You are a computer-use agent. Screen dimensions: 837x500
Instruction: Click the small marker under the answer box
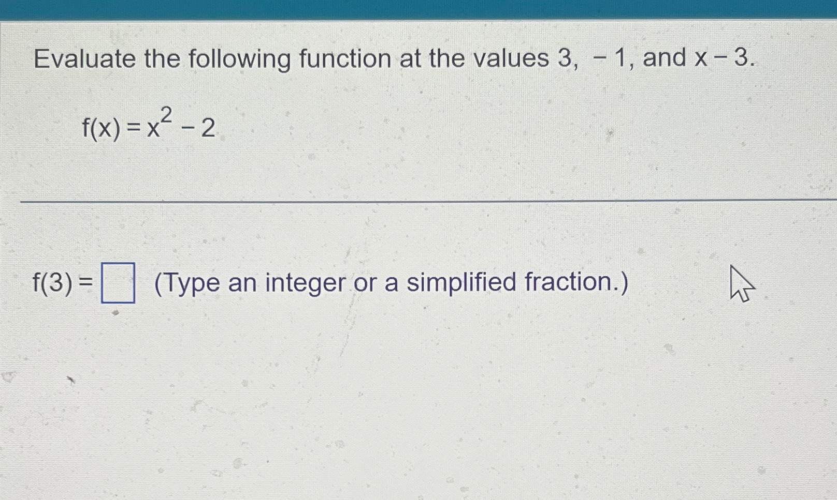coord(115,313)
